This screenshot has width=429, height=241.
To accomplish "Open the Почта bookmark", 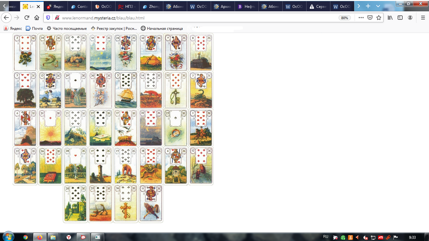I will 34,29.
